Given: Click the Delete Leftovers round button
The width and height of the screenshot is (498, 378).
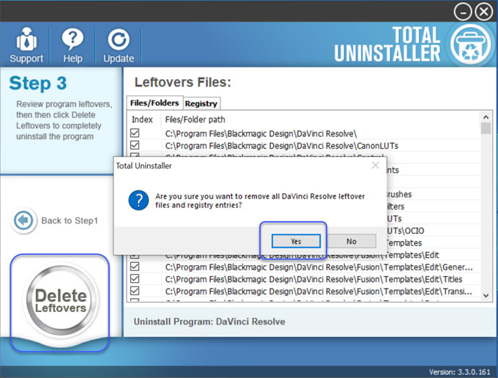Looking at the screenshot, I should pyautogui.click(x=61, y=300).
